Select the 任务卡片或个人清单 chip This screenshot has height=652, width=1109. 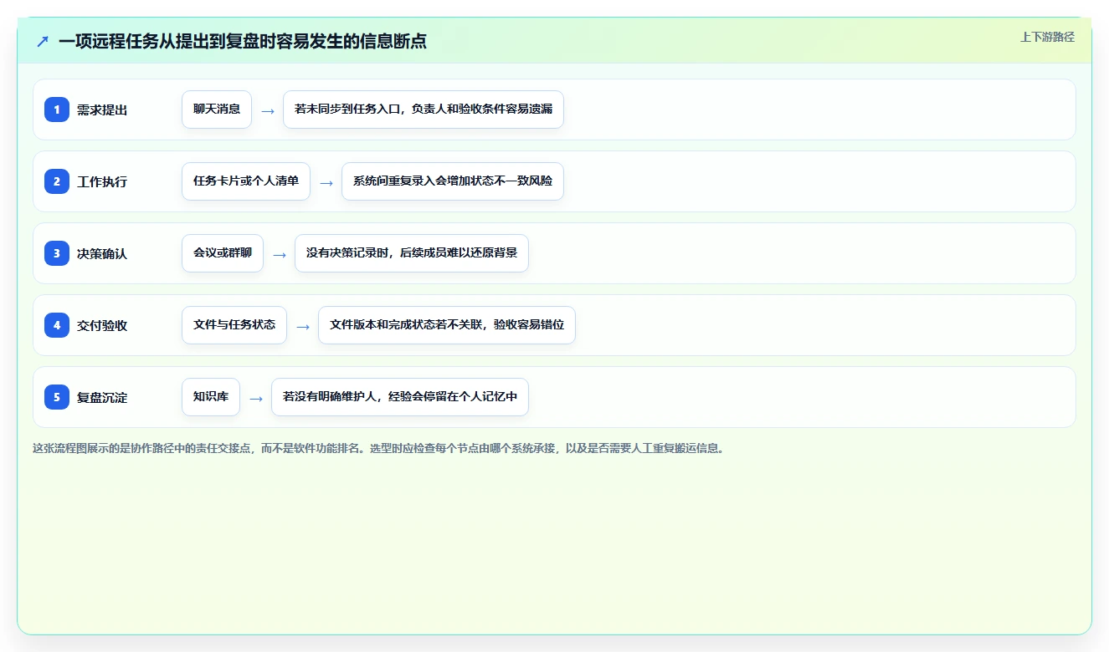point(246,181)
